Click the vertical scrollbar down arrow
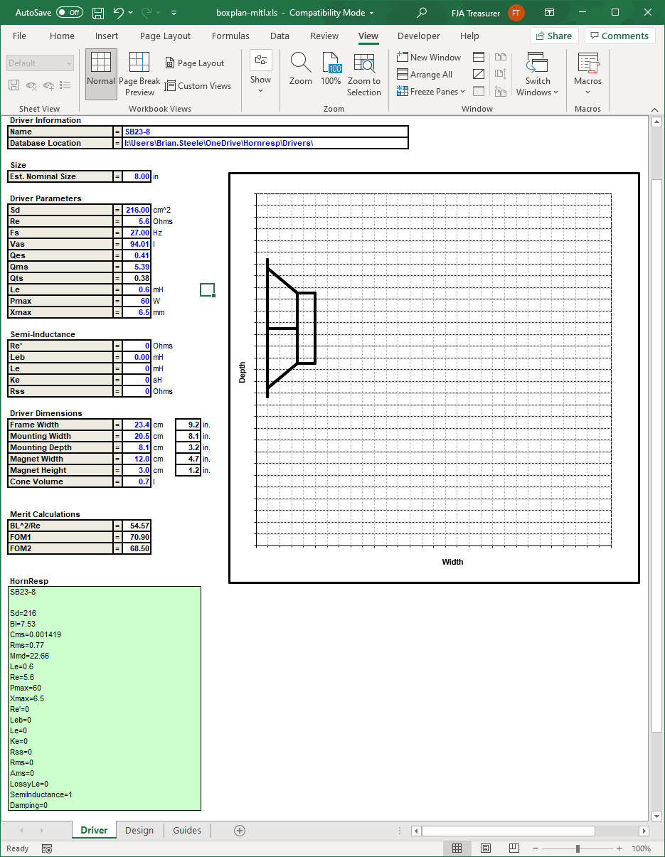Viewport: 665px width, 857px height. coord(657,816)
